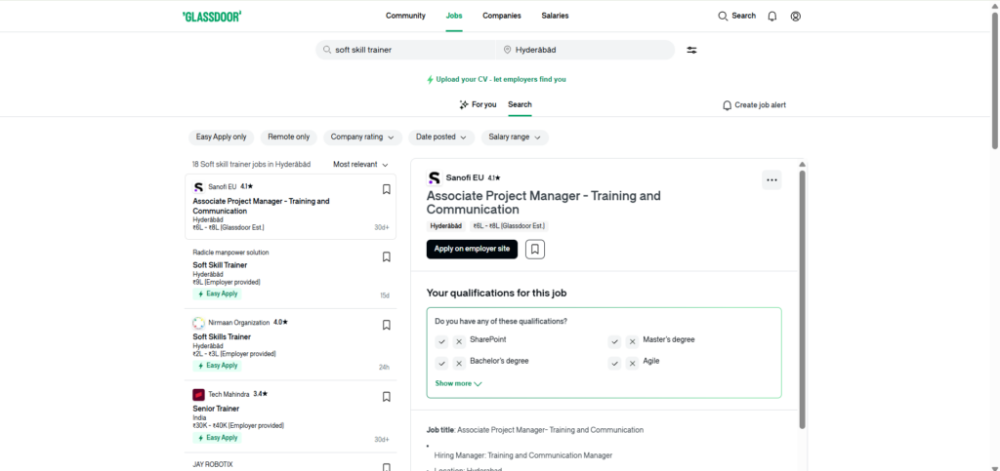This screenshot has width=1000, height=471.
Task: Click the Tech Mahindra logo
Action: pyautogui.click(x=198, y=395)
